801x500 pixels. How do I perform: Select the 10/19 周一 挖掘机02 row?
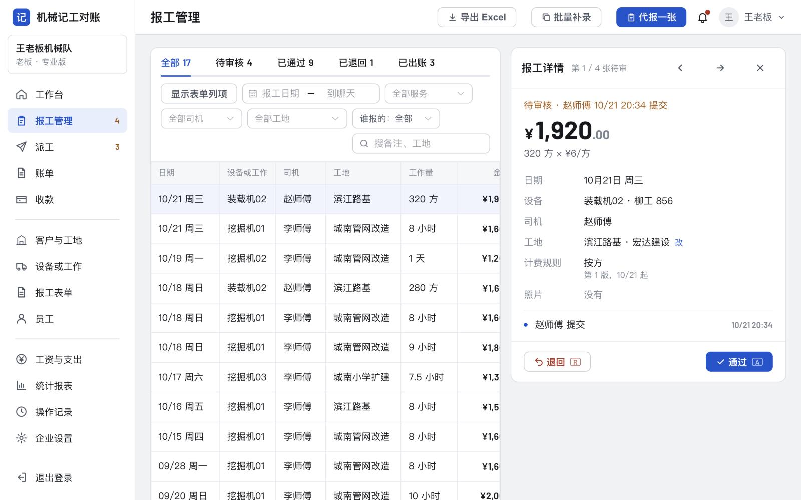[325, 258]
